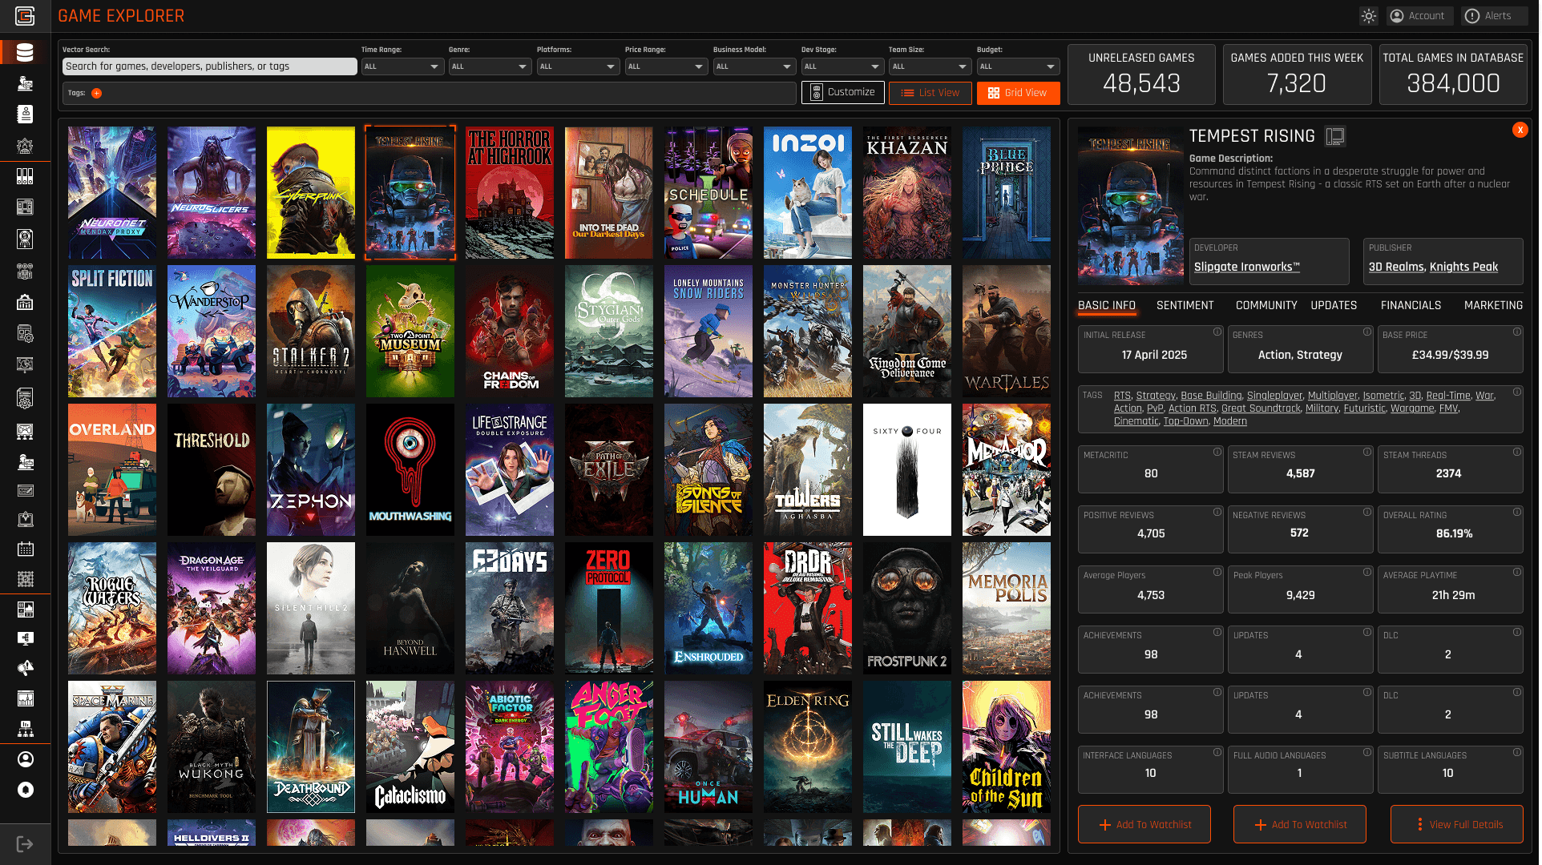Open the database stack sidebar icon
This screenshot has height=865, width=1542.
25,53
